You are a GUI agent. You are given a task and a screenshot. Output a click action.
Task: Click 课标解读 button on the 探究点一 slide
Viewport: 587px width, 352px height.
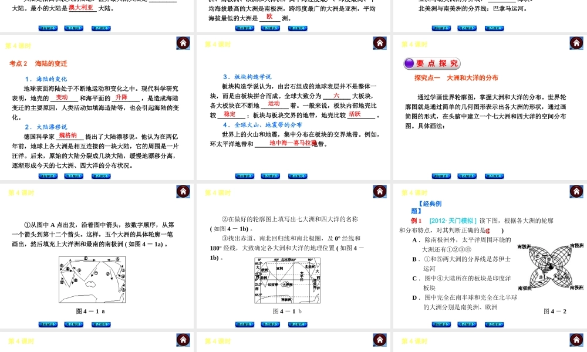[441, 176]
